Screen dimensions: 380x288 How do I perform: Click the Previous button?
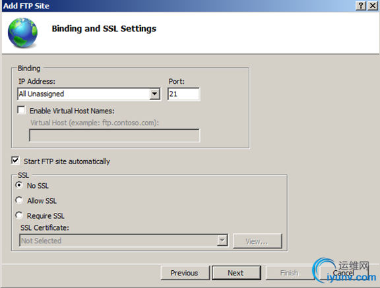point(185,273)
